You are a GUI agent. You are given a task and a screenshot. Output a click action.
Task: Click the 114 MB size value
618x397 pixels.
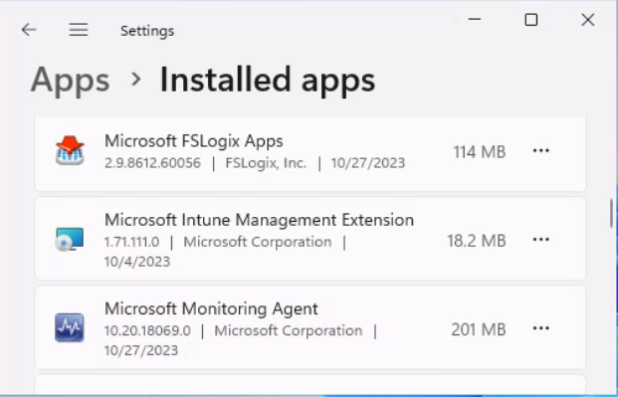[480, 152]
